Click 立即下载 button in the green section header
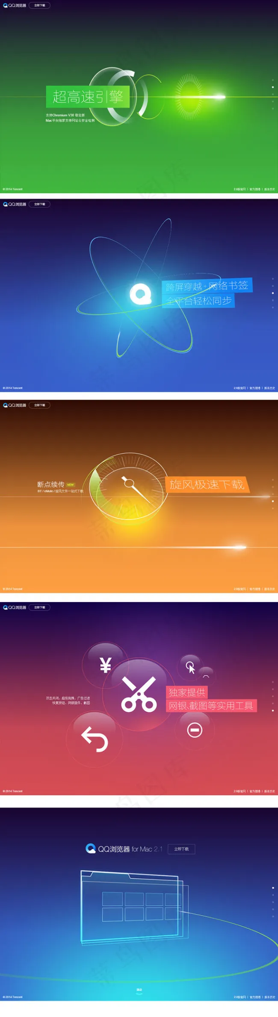The image size is (278, 1017). tap(39, 6)
